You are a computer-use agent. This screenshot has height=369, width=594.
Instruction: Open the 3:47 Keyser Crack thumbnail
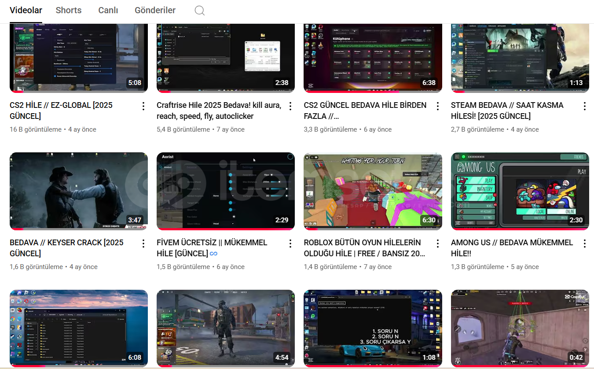[79, 191]
